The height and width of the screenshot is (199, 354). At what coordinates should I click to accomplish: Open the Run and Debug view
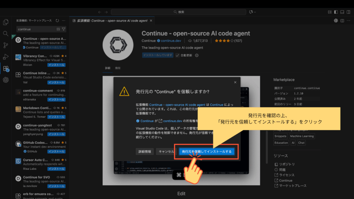coord(6,57)
